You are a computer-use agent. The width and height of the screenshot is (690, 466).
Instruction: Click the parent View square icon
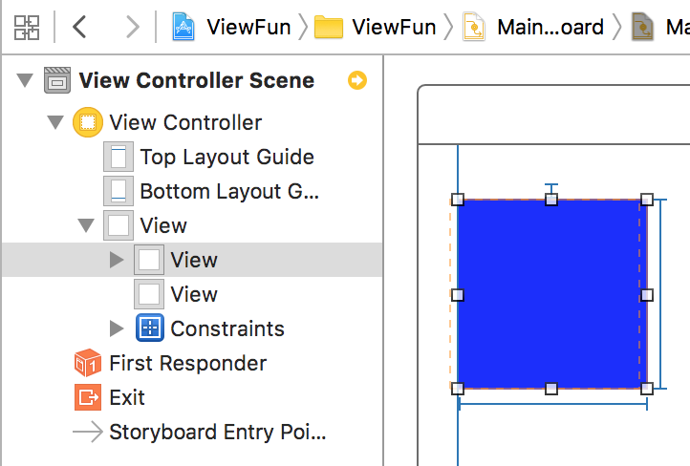[x=119, y=225]
